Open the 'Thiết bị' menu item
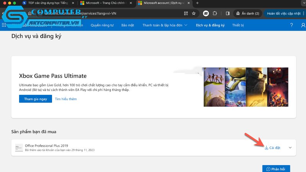The width and height of the screenshot is (306, 172). [238, 25]
